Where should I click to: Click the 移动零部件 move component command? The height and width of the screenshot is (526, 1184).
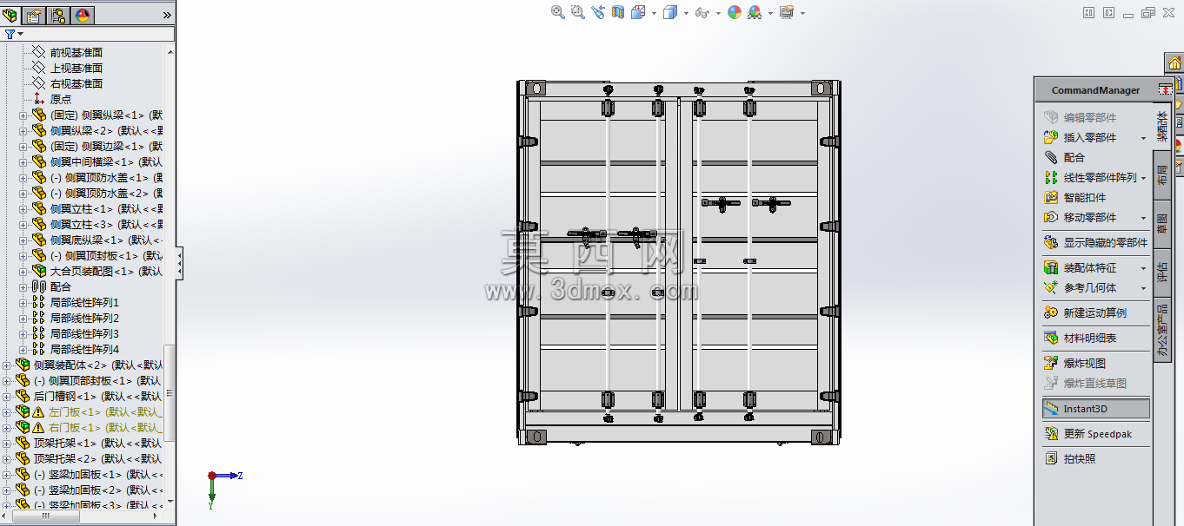(1081, 217)
